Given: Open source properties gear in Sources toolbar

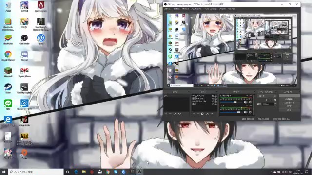Looking at the screenshot, I should click(202, 114).
